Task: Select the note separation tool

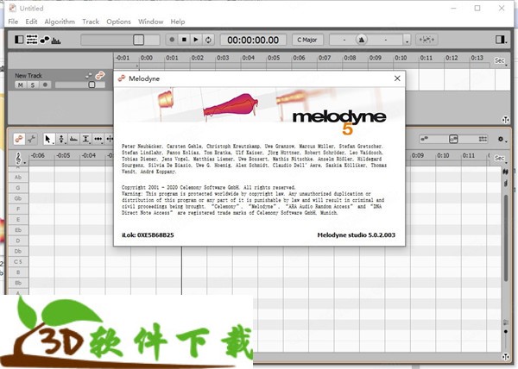Action: coord(110,139)
